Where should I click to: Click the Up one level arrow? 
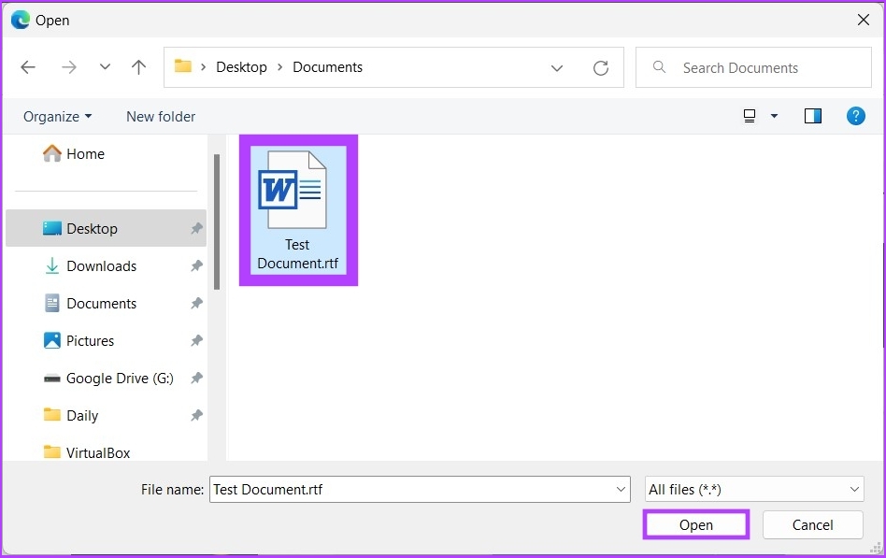point(138,67)
